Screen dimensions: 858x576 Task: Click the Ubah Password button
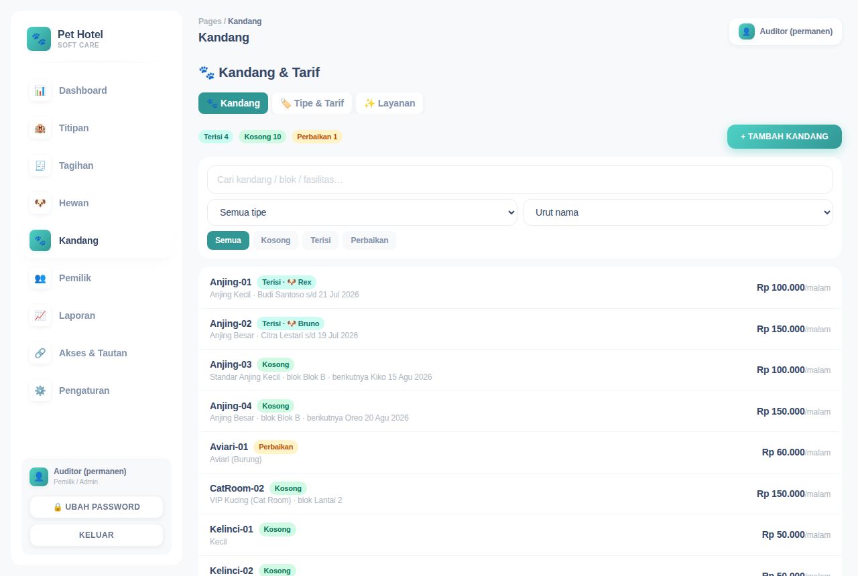click(x=97, y=507)
